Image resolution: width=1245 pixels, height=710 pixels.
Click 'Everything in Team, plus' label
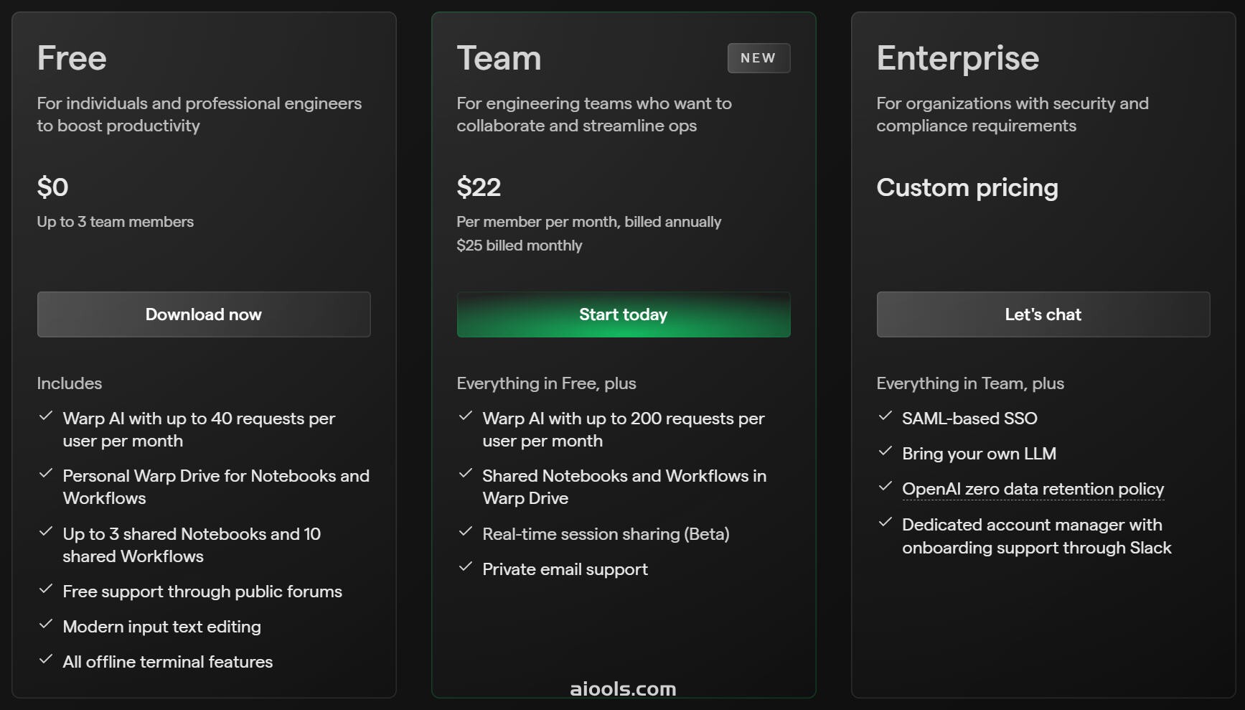(970, 383)
